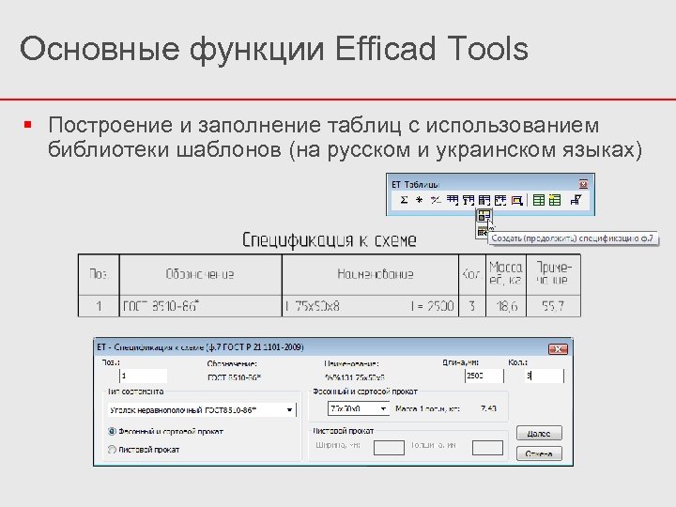Click the plain green table icon
The width and height of the screenshot is (676, 507).
539,200
